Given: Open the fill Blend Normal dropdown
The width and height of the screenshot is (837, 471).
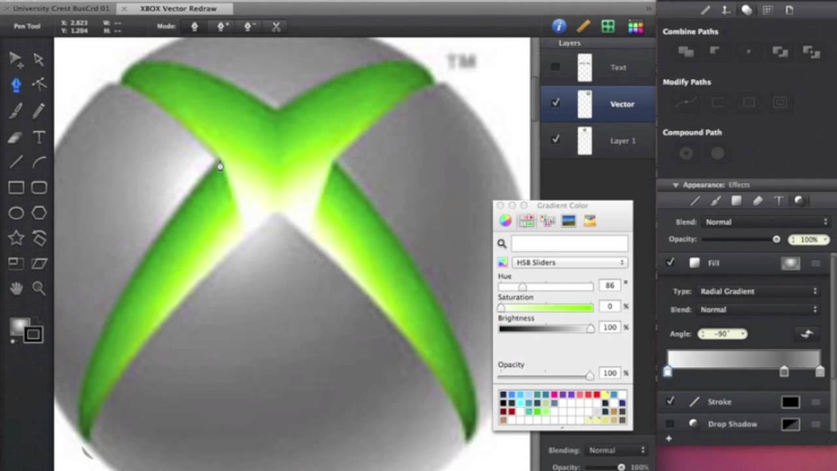Looking at the screenshot, I should pyautogui.click(x=759, y=309).
